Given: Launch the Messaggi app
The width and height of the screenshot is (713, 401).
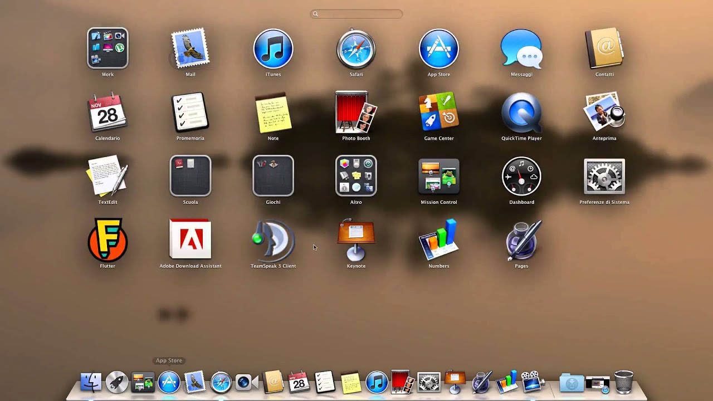Looking at the screenshot, I should [521, 49].
